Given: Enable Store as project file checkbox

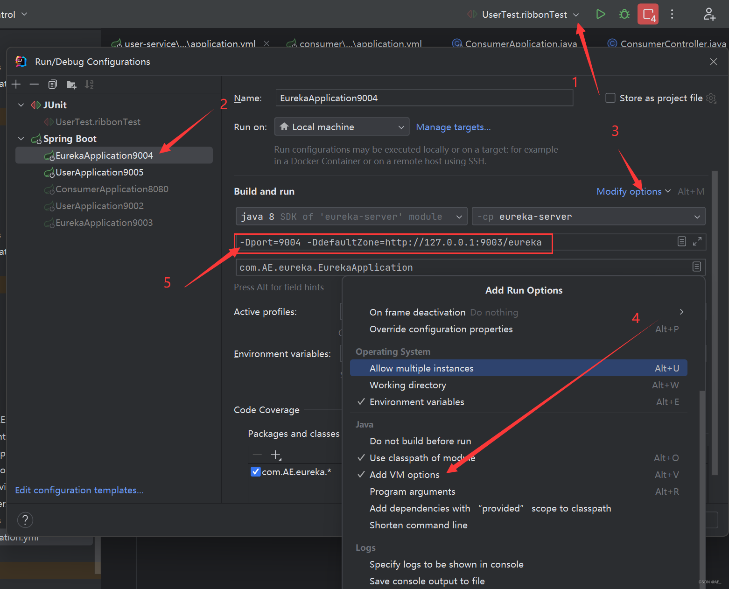Looking at the screenshot, I should click(x=610, y=98).
